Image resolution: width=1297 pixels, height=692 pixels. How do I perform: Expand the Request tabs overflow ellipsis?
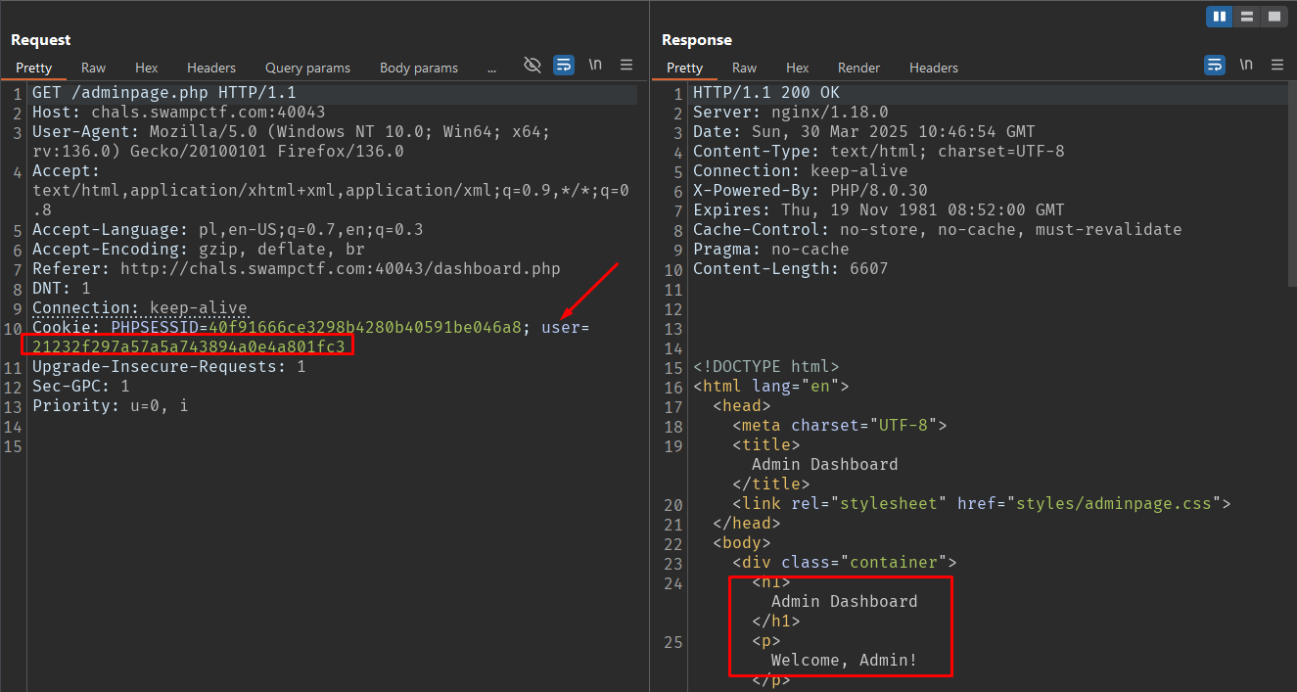pos(491,68)
